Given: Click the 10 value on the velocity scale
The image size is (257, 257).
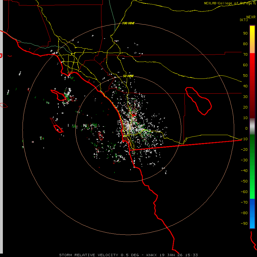Looking at the screenshot, I should 245,118.
